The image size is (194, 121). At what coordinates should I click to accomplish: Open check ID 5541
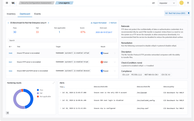tap(10, 62)
